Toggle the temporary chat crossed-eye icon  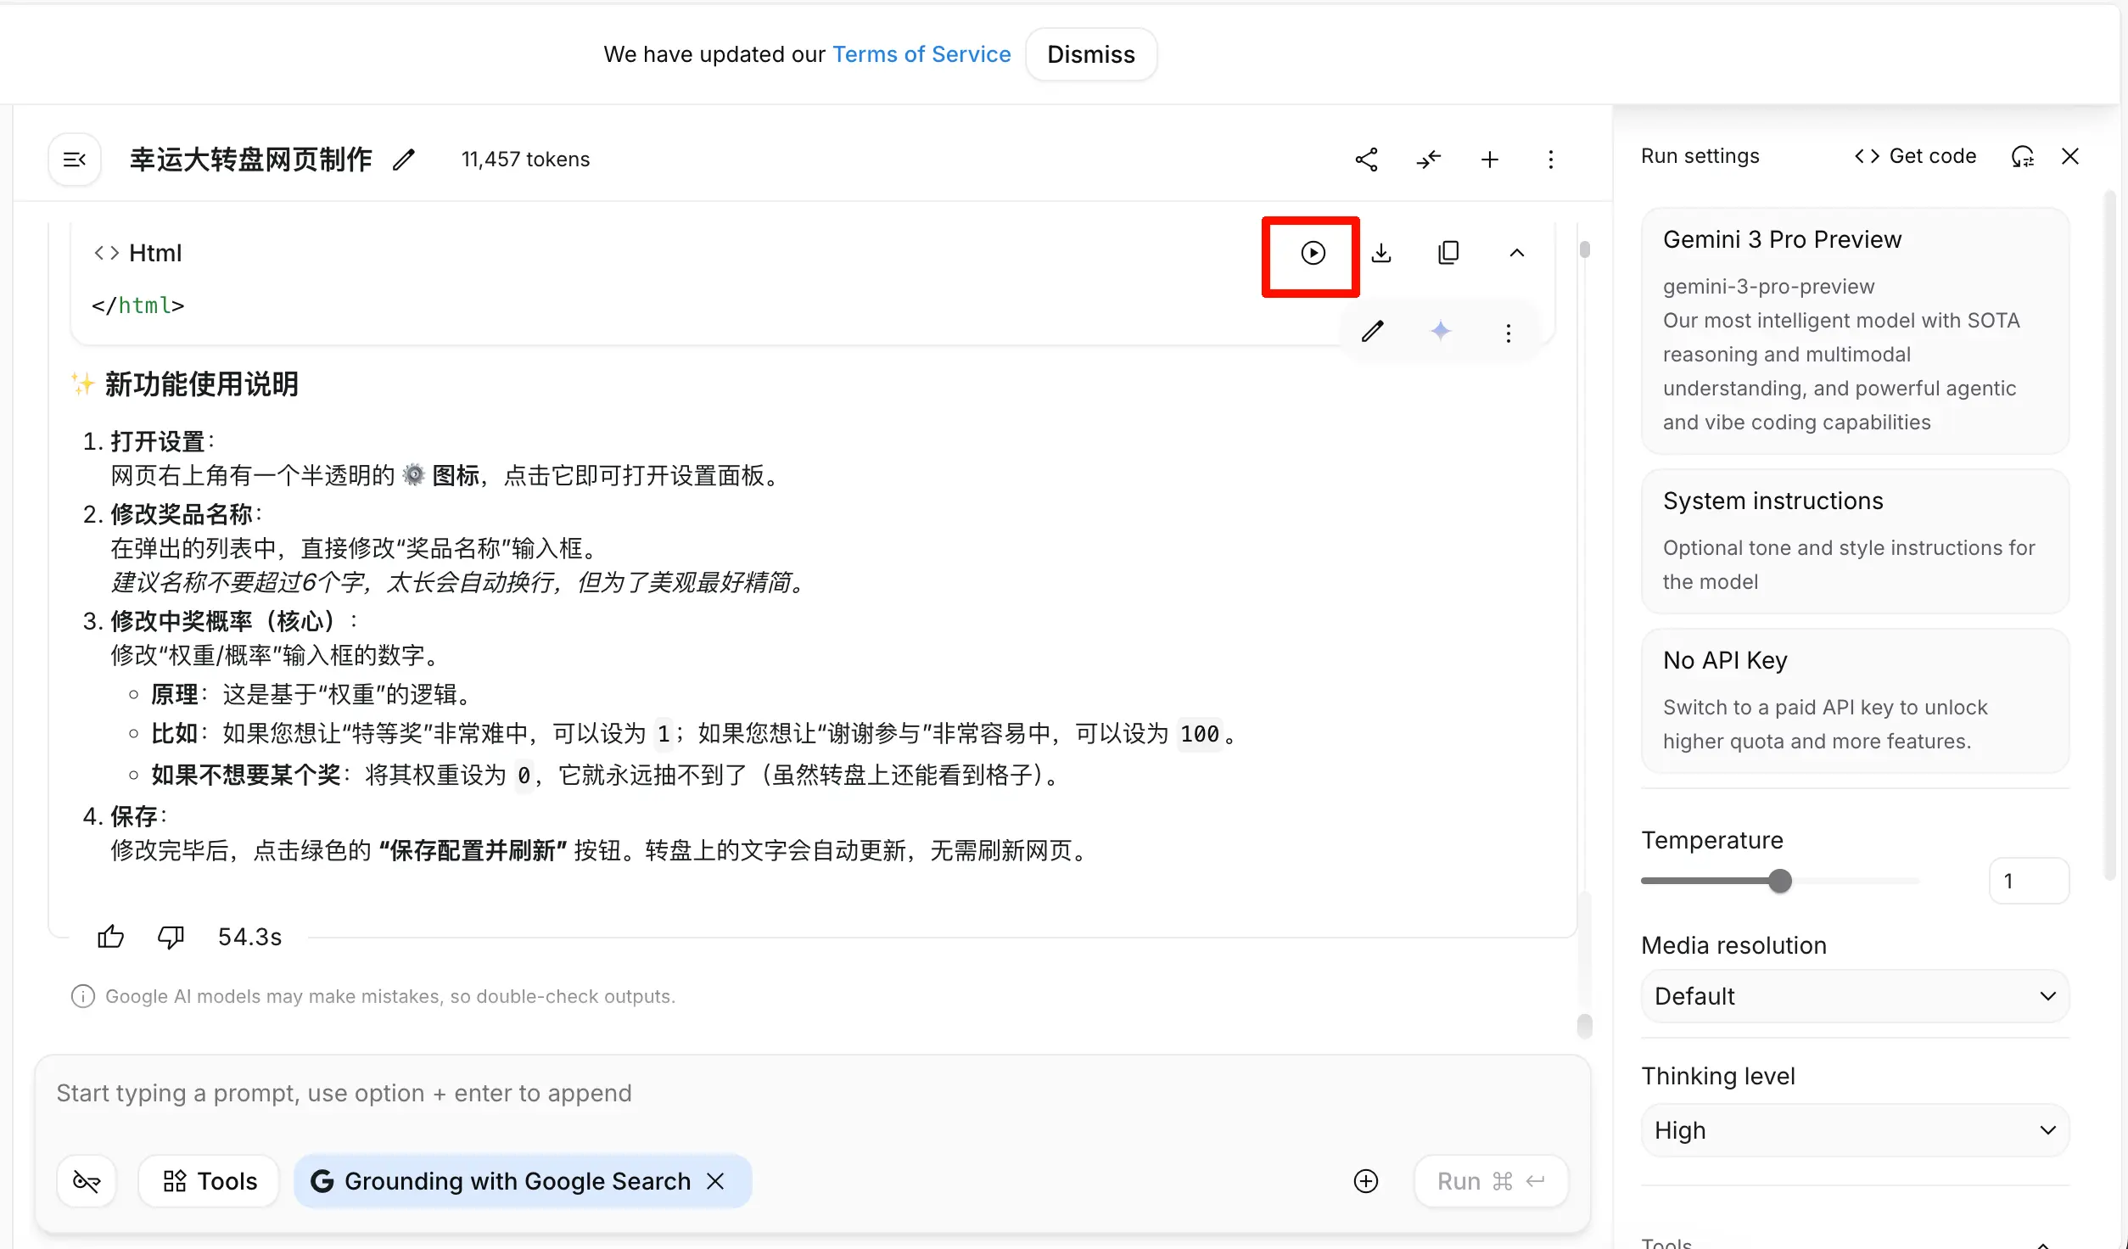87,1181
